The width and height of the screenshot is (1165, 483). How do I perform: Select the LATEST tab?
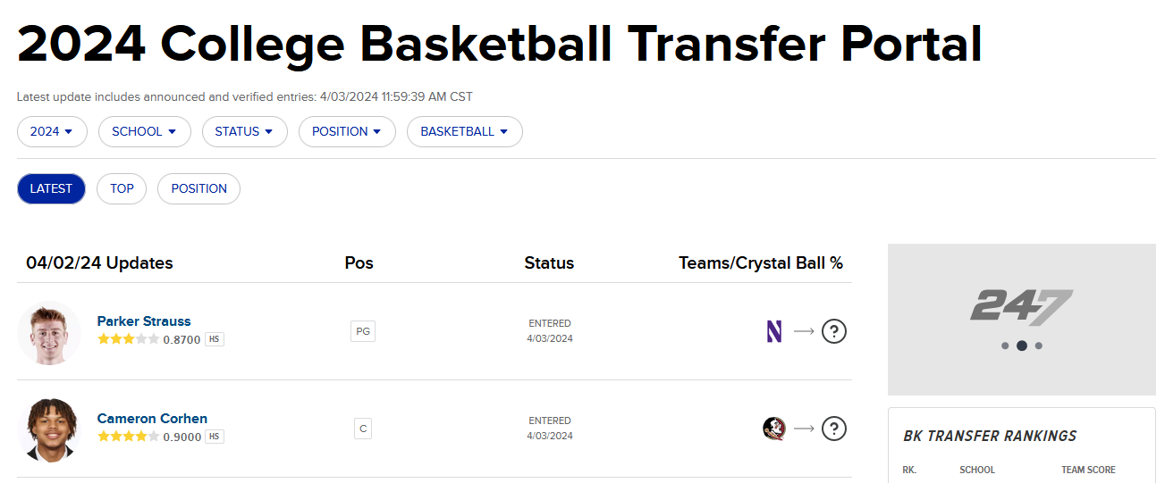51,188
